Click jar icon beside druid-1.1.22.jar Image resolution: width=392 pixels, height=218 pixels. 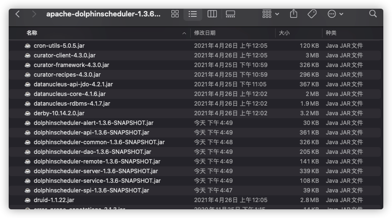coord(28,200)
